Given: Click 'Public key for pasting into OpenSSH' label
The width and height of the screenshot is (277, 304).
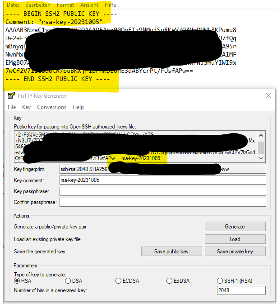Looking at the screenshot, I should [x=75, y=127].
